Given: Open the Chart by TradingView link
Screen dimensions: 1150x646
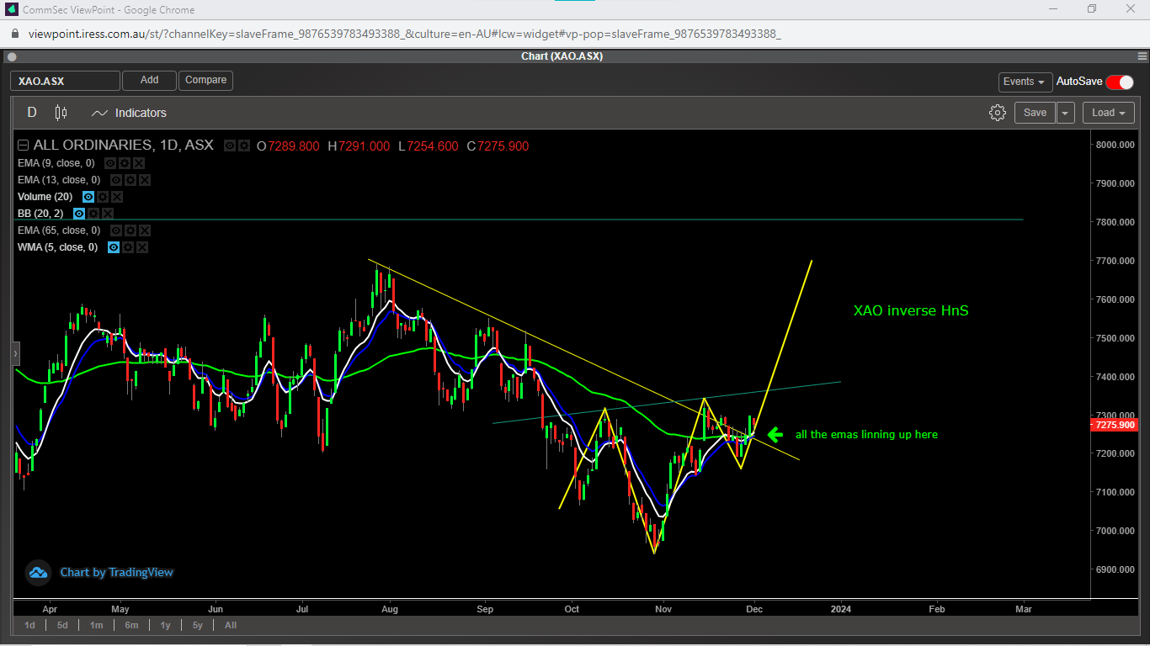Looking at the screenshot, I should coord(116,573).
